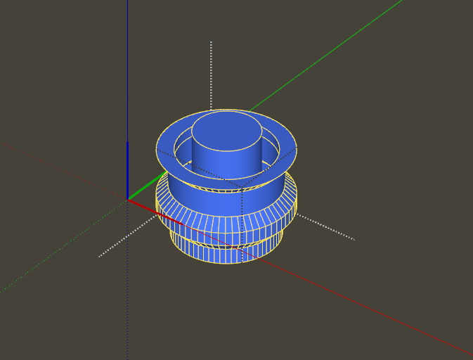Click the origin where the axes meet
The height and width of the screenshot is (360, 473).
pyautogui.click(x=127, y=200)
